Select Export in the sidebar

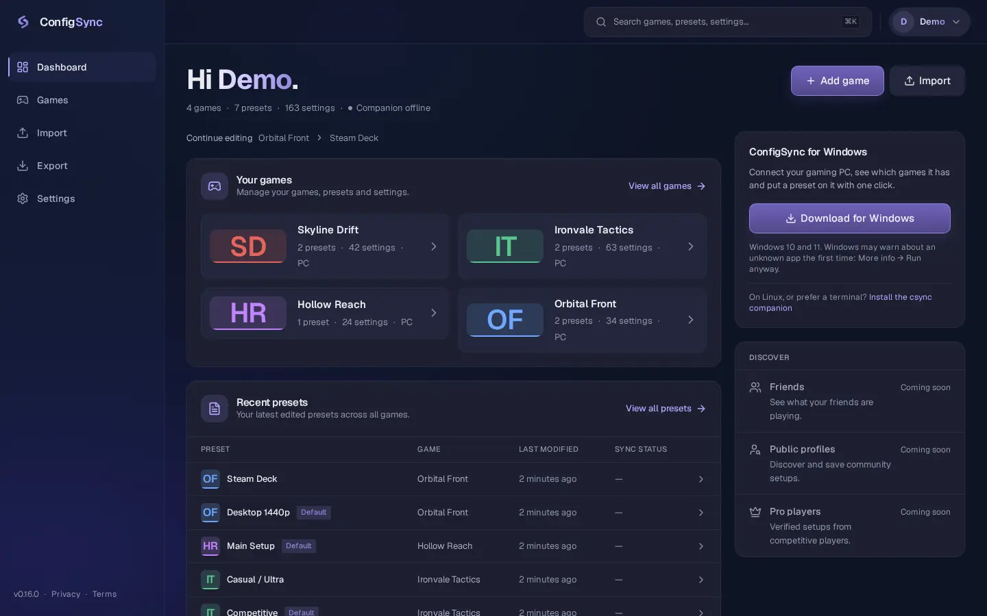[82, 166]
